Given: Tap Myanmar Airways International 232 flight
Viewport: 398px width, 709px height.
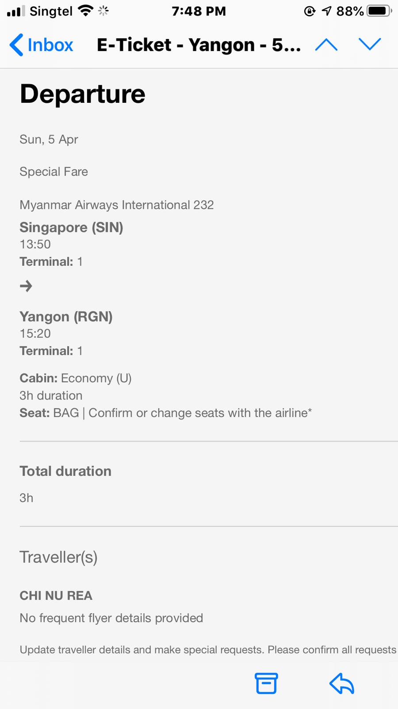Looking at the screenshot, I should coord(117,205).
